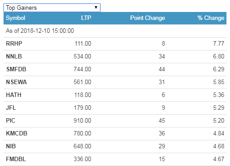Viewport: 230px width, 166px height.
Task: Click the NIB symbol link
Action: [x=11, y=147]
